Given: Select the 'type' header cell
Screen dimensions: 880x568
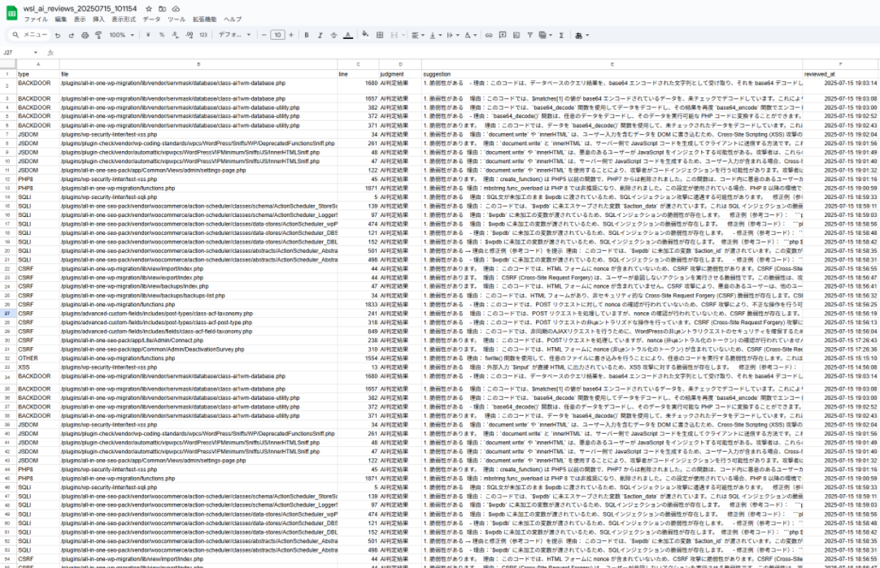Looking at the screenshot, I should [37, 74].
